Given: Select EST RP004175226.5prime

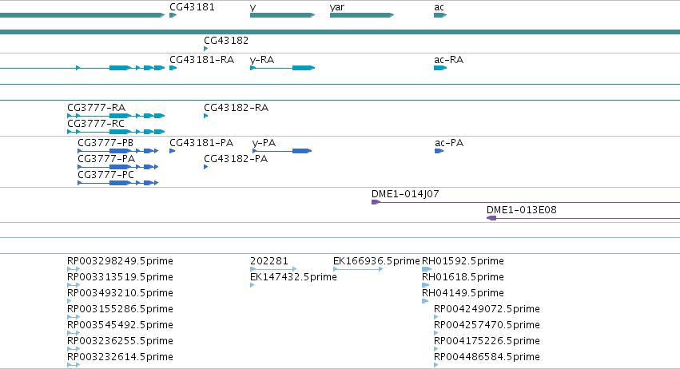Looking at the screenshot, I should 487,341.
